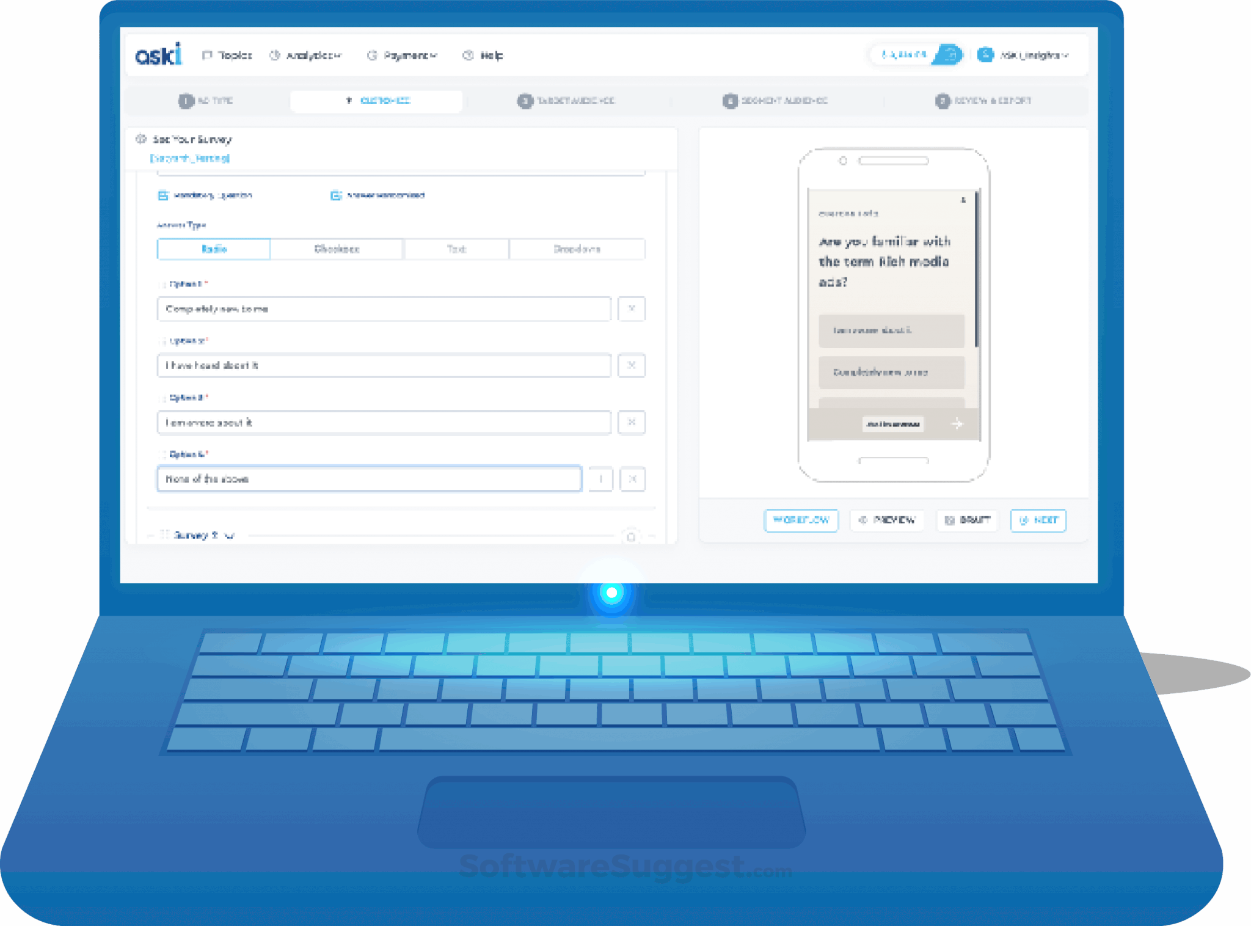Delete 'None of the above' option
The height and width of the screenshot is (926, 1251).
[632, 479]
